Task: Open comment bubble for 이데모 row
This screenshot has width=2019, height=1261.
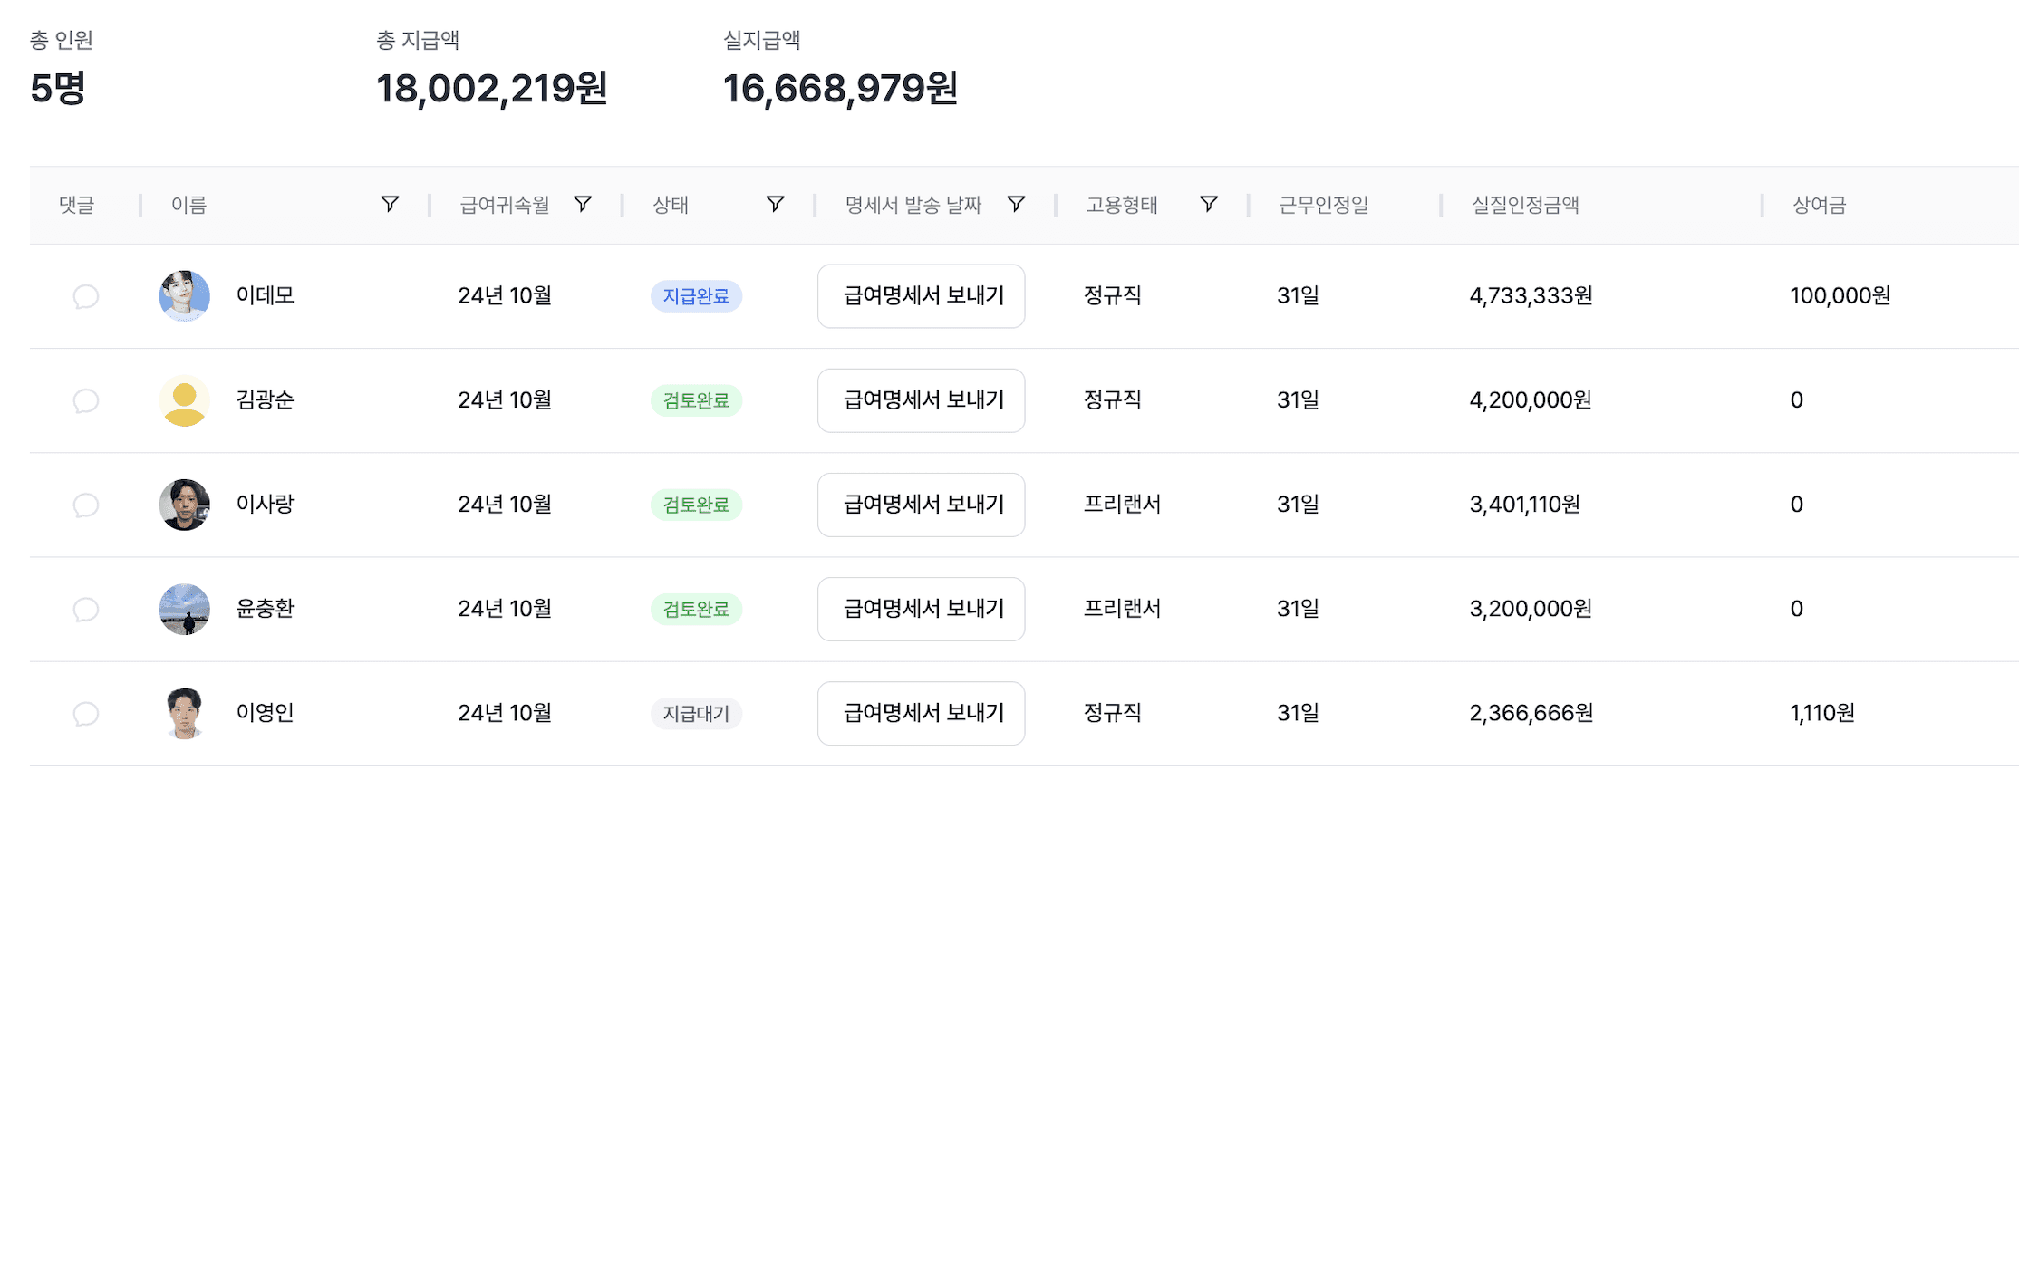Action: point(86,296)
